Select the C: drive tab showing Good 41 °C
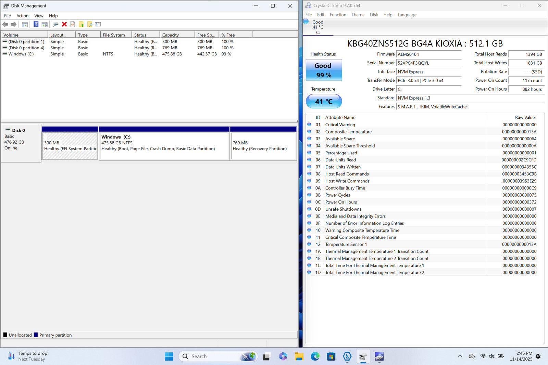 click(x=317, y=27)
